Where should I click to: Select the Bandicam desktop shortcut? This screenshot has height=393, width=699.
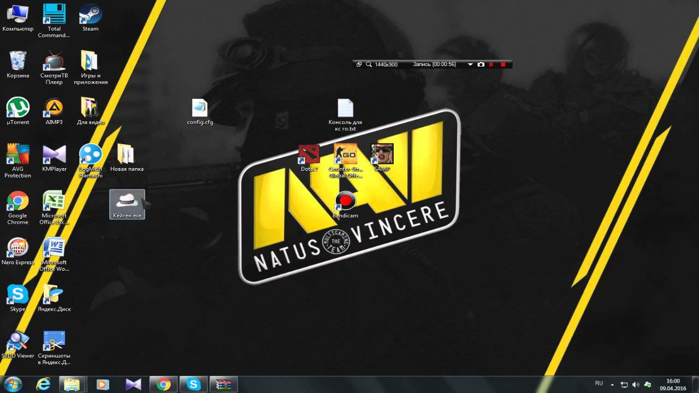point(345,205)
